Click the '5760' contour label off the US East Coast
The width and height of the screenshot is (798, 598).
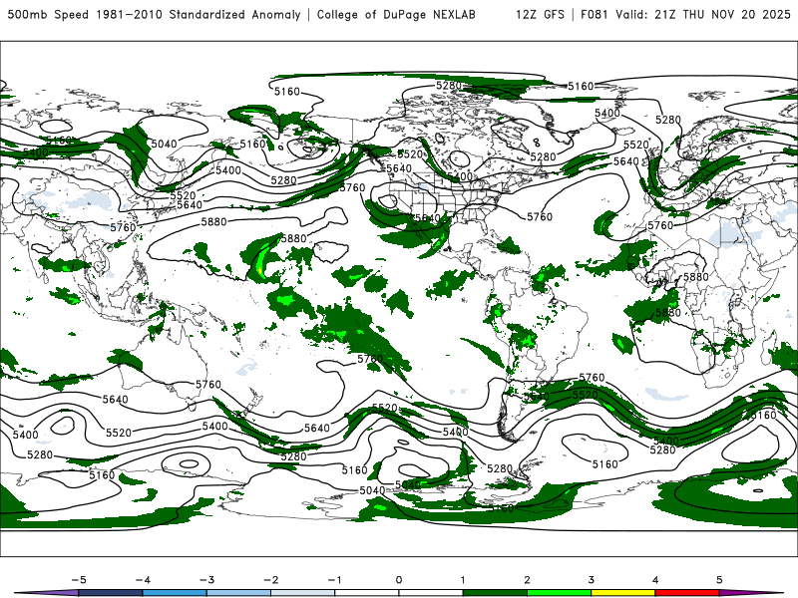[540, 217]
